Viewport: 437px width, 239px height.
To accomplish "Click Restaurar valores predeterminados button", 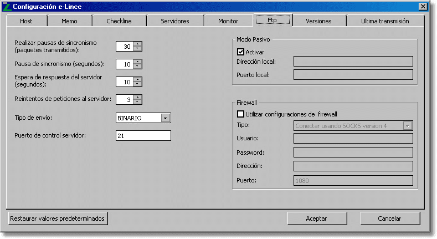I will [58, 218].
